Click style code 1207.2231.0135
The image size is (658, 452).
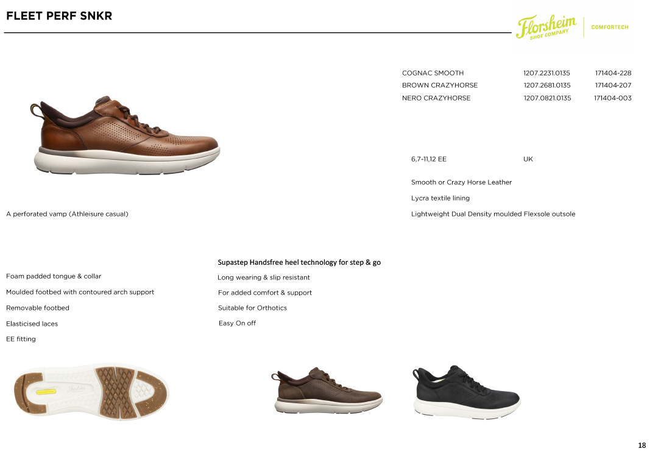pyautogui.click(x=547, y=73)
